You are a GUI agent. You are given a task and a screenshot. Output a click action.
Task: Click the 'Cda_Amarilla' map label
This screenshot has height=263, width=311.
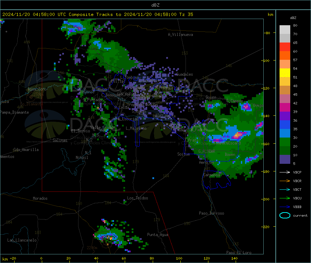pos(26,150)
